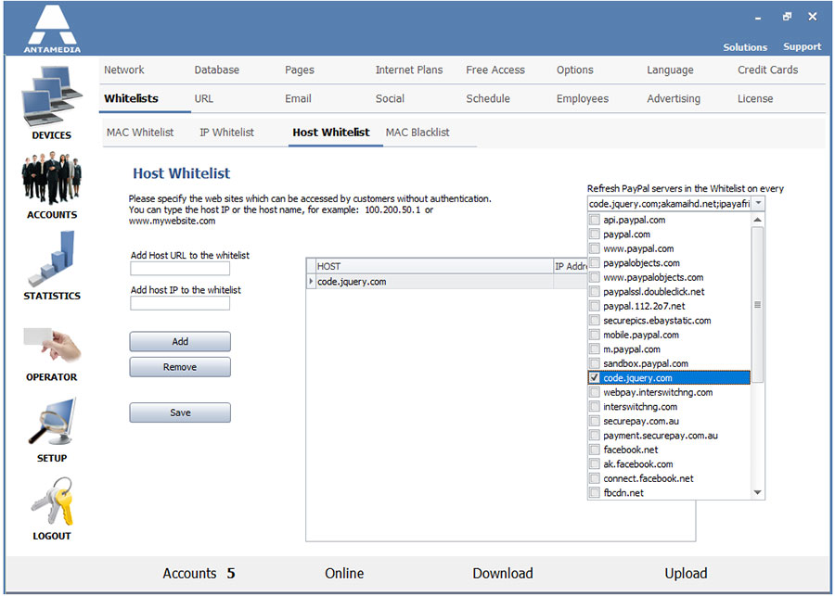The height and width of the screenshot is (596, 835).
Task: Select code.jquery.com row in host table
Action: [447, 282]
